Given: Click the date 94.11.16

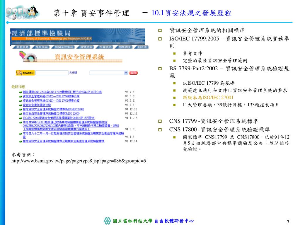Looking at the screenshot, I should [131, 118].
